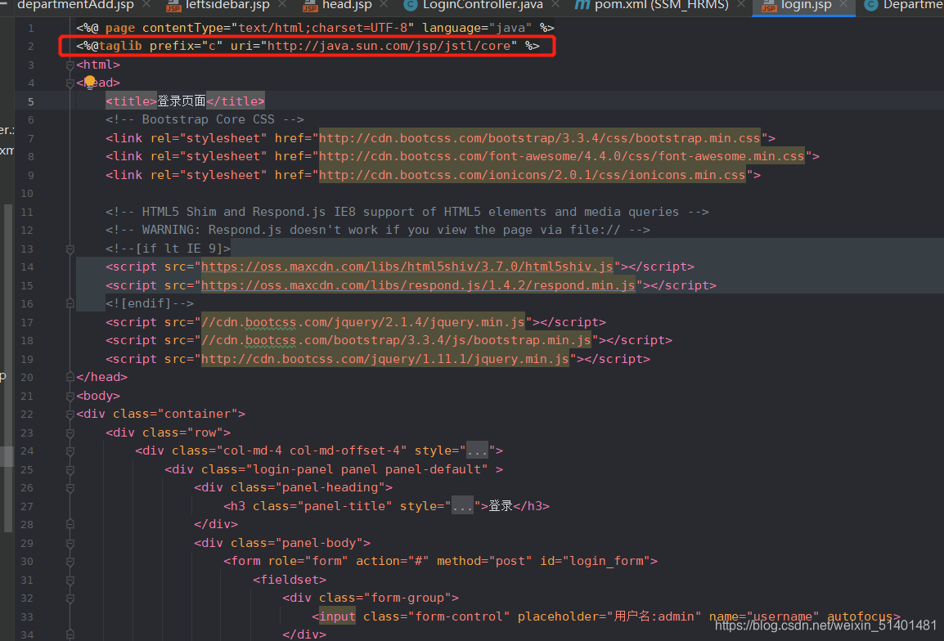
Task: Collapse the container div fold on line 22
Action: click(x=70, y=414)
